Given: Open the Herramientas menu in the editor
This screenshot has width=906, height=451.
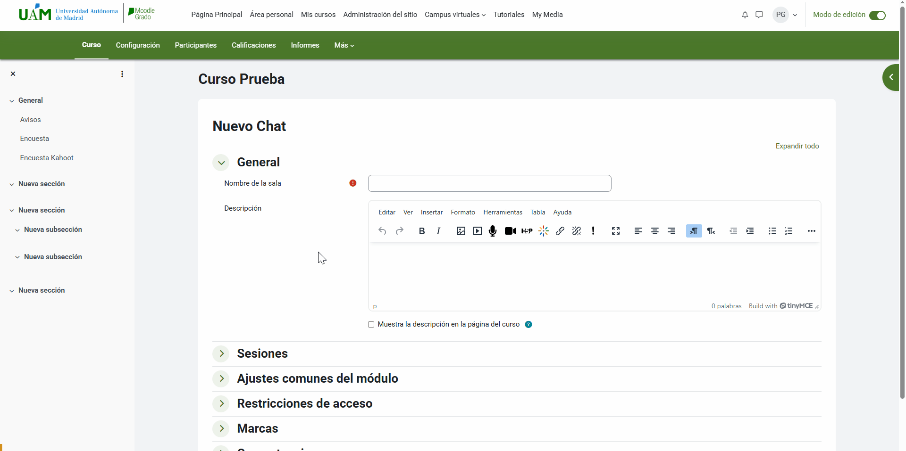Looking at the screenshot, I should point(503,212).
